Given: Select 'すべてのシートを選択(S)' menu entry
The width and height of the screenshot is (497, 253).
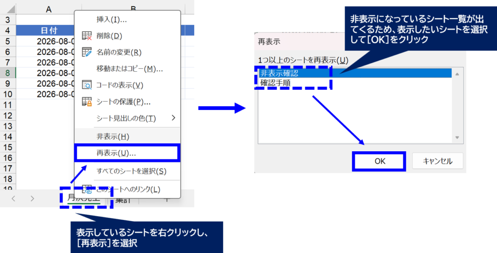Looking at the screenshot, I should (x=128, y=171).
